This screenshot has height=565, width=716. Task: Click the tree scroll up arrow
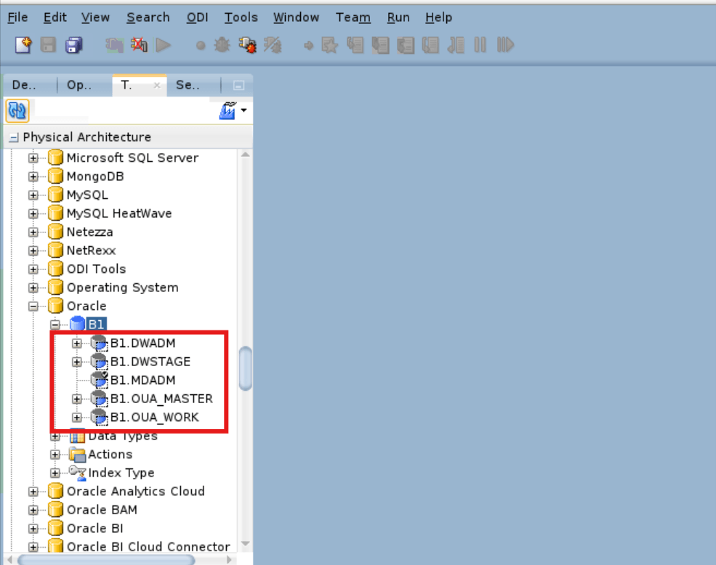(x=245, y=155)
